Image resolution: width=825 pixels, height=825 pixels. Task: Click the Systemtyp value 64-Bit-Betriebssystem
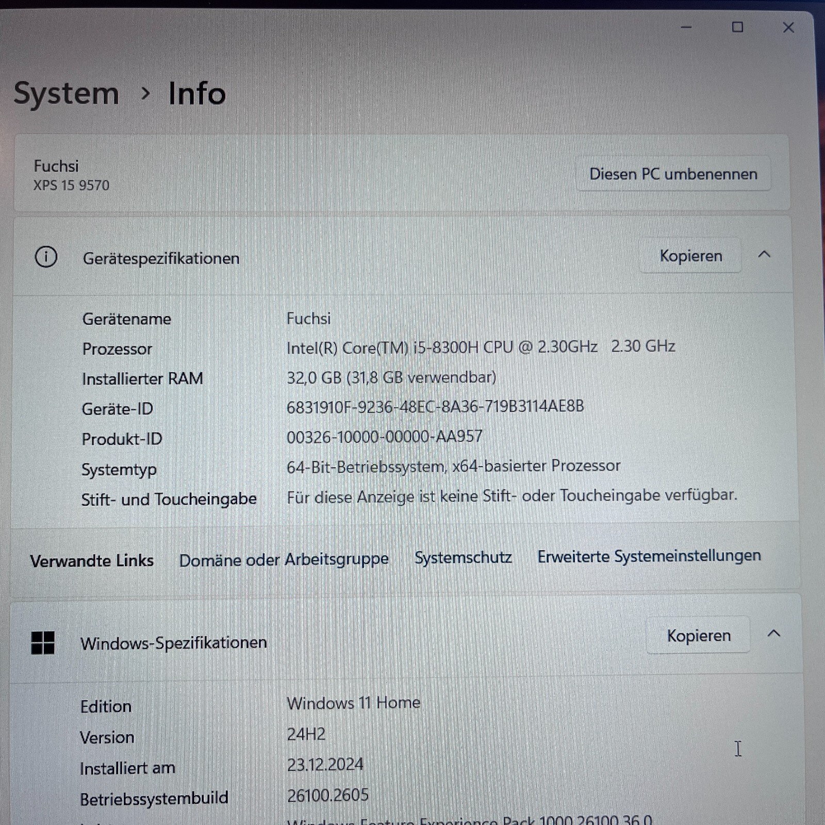tap(453, 467)
